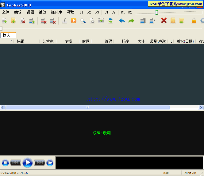Viewport: 204px width, 176px height.
Task: Click the red X delete icon
Action: coord(164,21)
